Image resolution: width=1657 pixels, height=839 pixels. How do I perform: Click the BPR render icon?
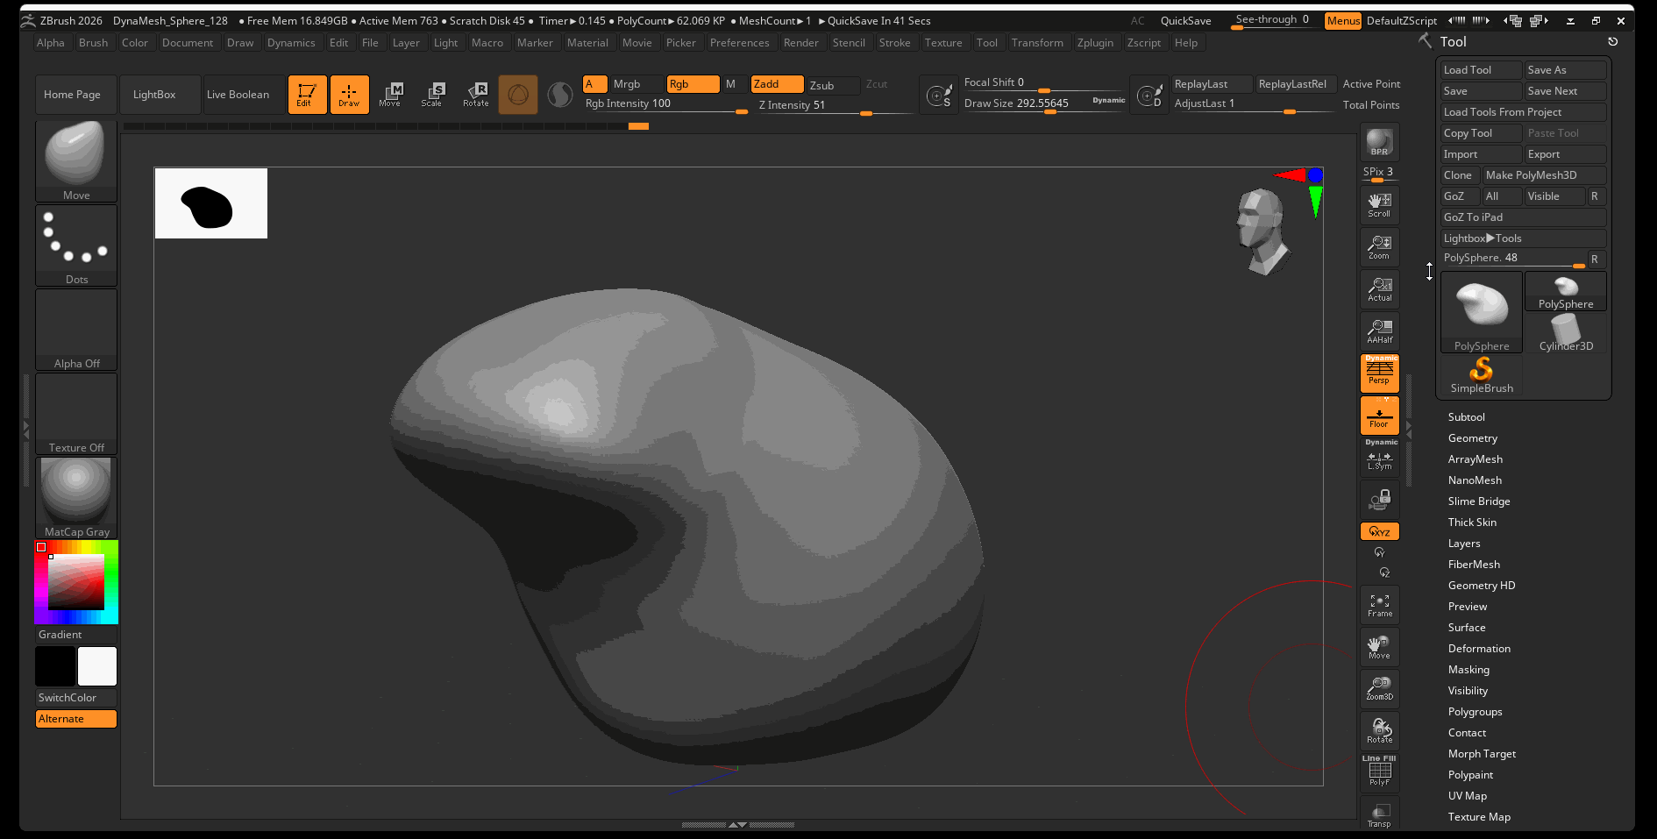pos(1379,142)
